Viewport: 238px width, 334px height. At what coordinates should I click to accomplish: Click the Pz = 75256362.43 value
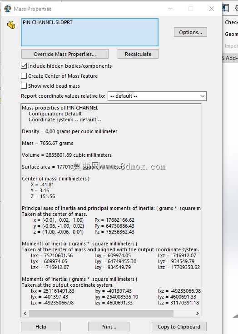[x=114, y=232]
